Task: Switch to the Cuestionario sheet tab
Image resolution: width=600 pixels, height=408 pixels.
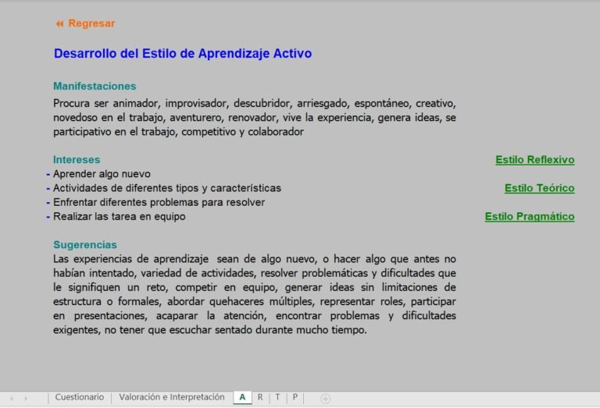Action: 80,397
